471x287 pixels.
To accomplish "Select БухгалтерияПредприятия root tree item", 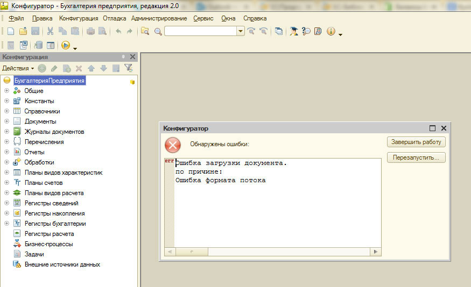I will (50, 81).
